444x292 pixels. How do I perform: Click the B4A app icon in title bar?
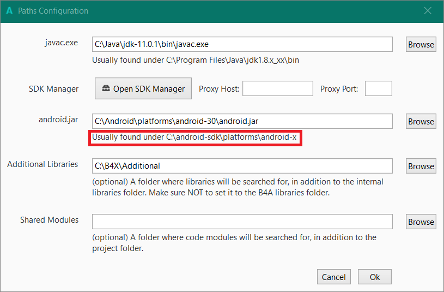click(x=9, y=11)
